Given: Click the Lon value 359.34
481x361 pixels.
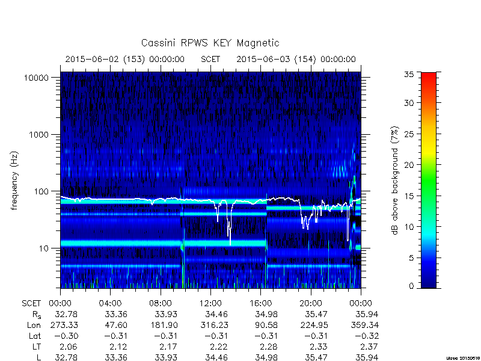Looking at the screenshot, I should click(x=365, y=325).
